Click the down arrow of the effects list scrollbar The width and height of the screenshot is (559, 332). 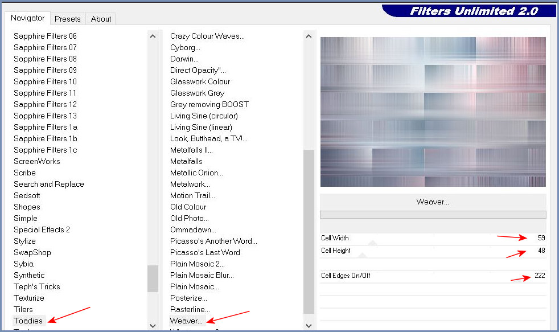tap(309, 325)
